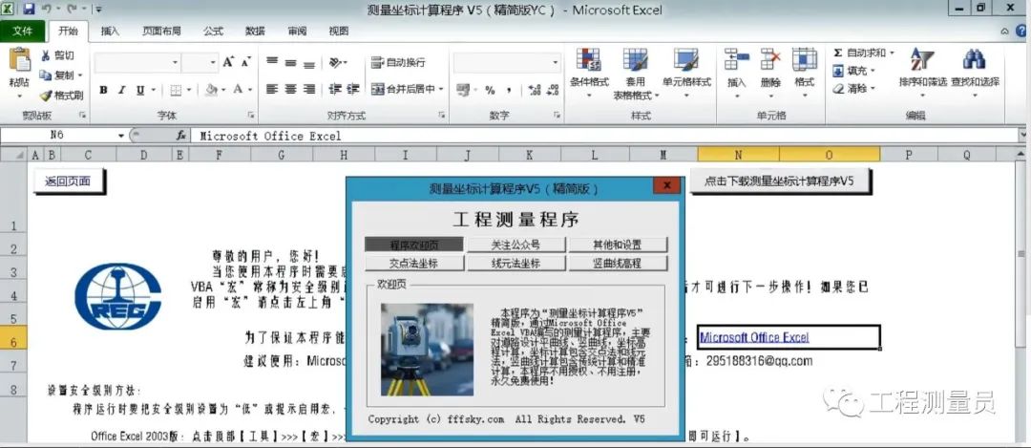Toggle left text alignment

click(x=272, y=89)
